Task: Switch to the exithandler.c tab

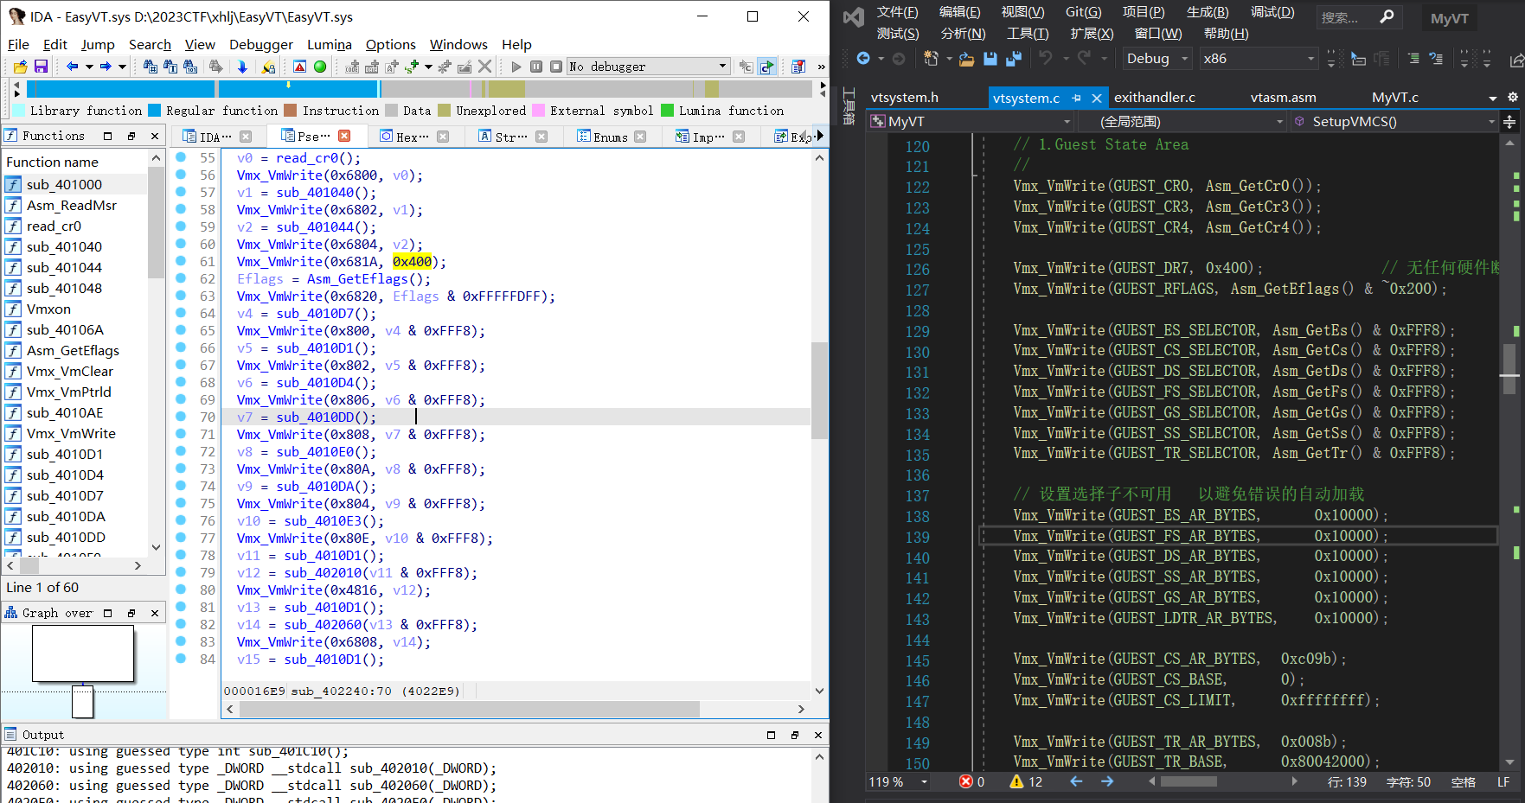Action: click(x=1154, y=98)
